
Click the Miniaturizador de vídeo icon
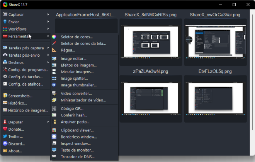click(x=54, y=100)
